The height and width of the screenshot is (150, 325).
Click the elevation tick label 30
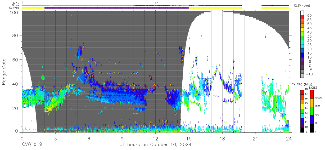point(309,40)
